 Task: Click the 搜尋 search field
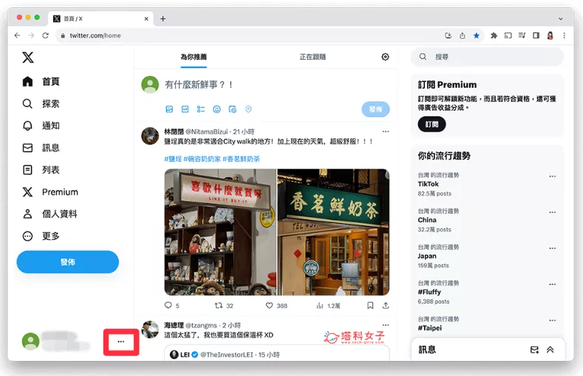(487, 57)
